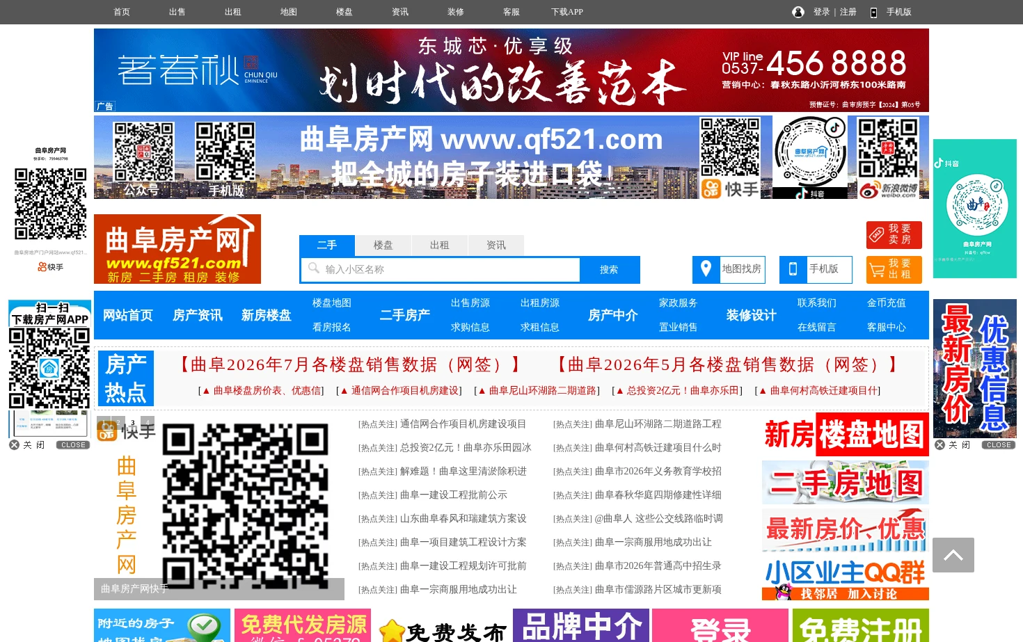Click 求租信息 in blue navigation
This screenshot has width=1023, height=642.
point(540,328)
